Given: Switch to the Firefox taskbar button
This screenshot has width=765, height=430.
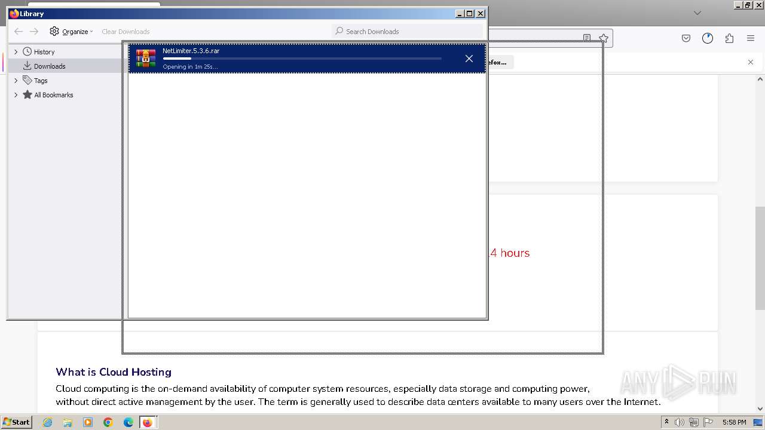Looking at the screenshot, I should 148,422.
